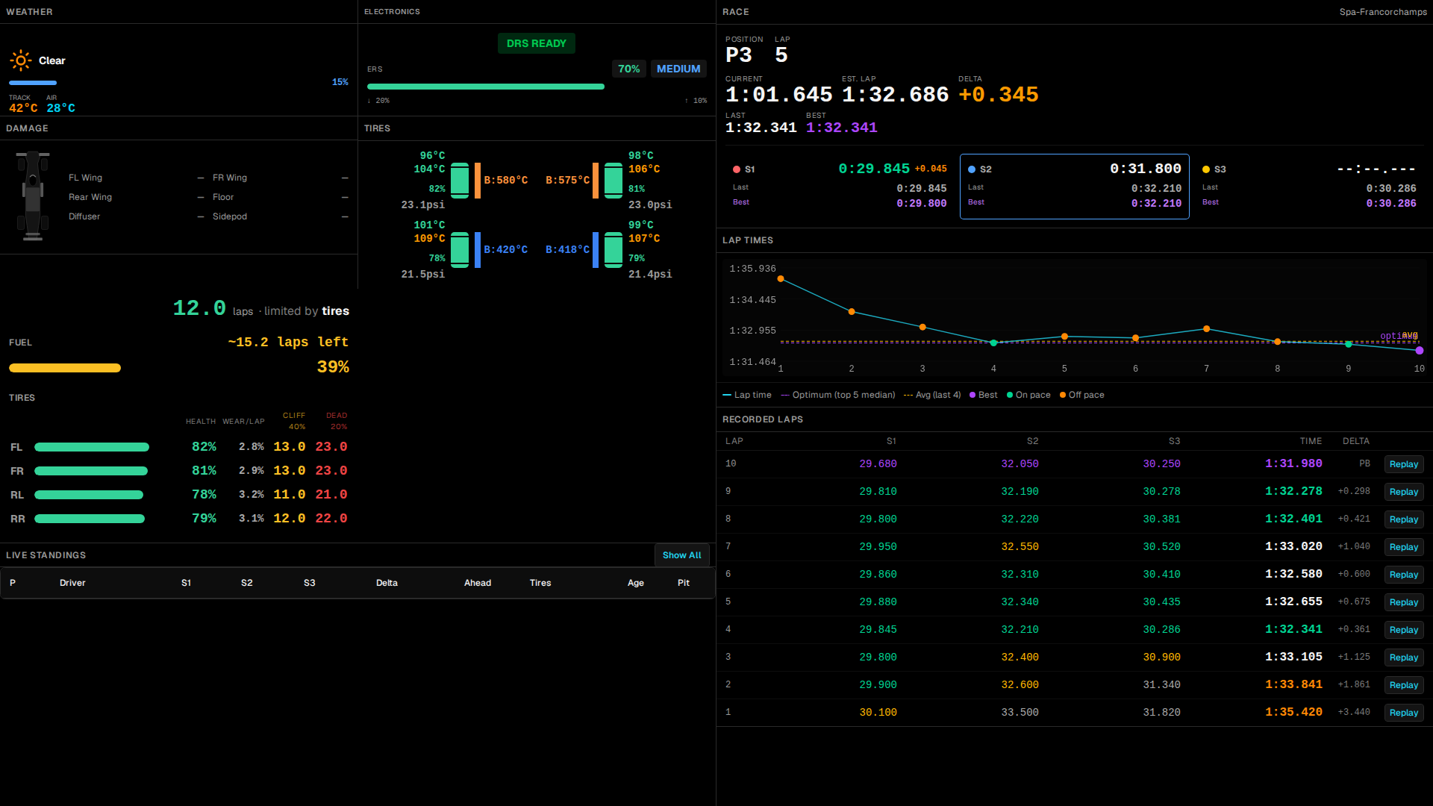
Task: Click the yellow fuel level bar
Action: coord(65,368)
